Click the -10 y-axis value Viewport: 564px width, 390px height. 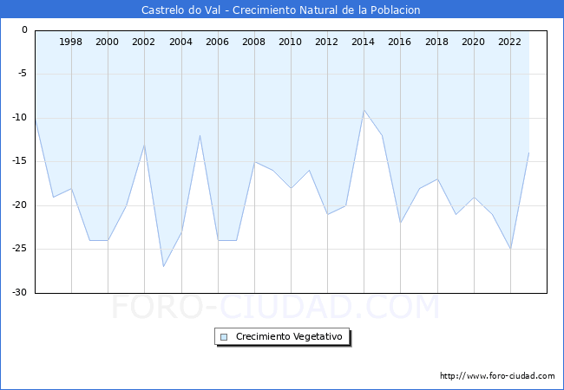click(x=19, y=117)
